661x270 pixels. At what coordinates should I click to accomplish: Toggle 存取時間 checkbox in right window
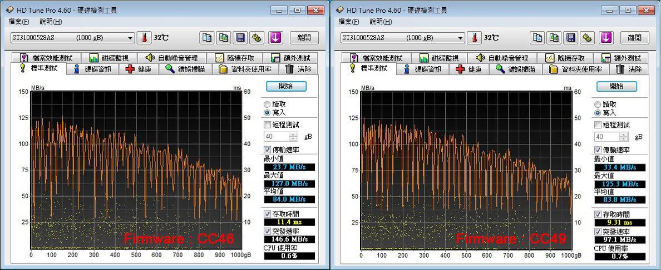coord(598,214)
